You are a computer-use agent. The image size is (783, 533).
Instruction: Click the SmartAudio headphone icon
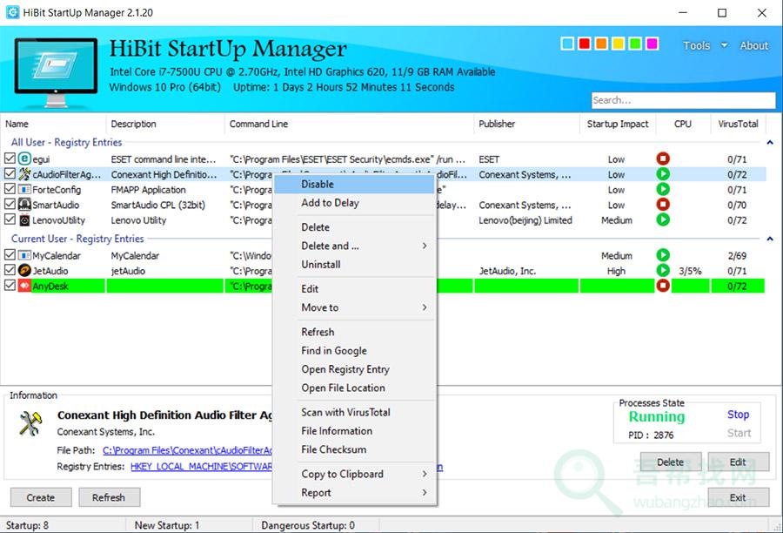pos(24,206)
